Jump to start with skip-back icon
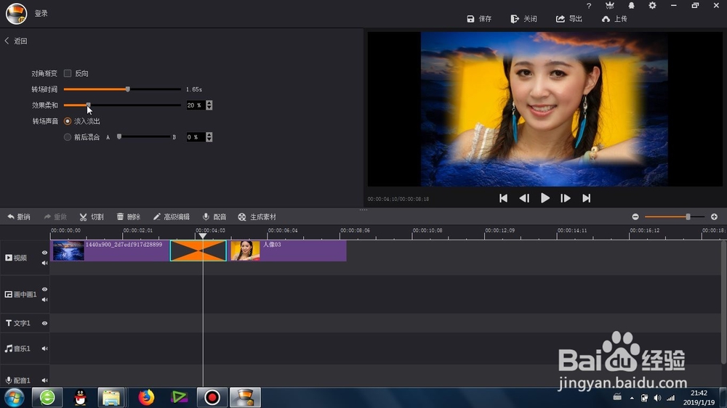Screen dimensions: 727x408 click(503, 198)
